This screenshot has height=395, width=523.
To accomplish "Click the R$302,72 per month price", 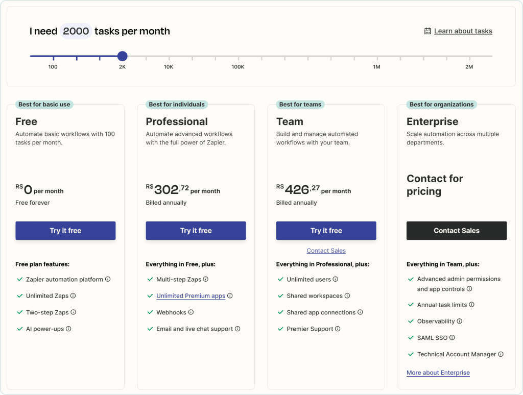I will (x=183, y=189).
